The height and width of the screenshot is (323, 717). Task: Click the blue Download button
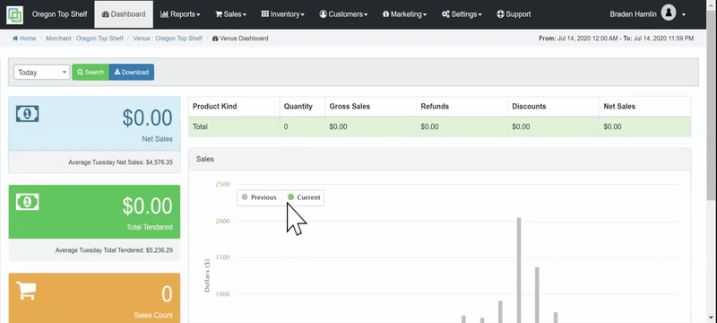click(x=132, y=73)
